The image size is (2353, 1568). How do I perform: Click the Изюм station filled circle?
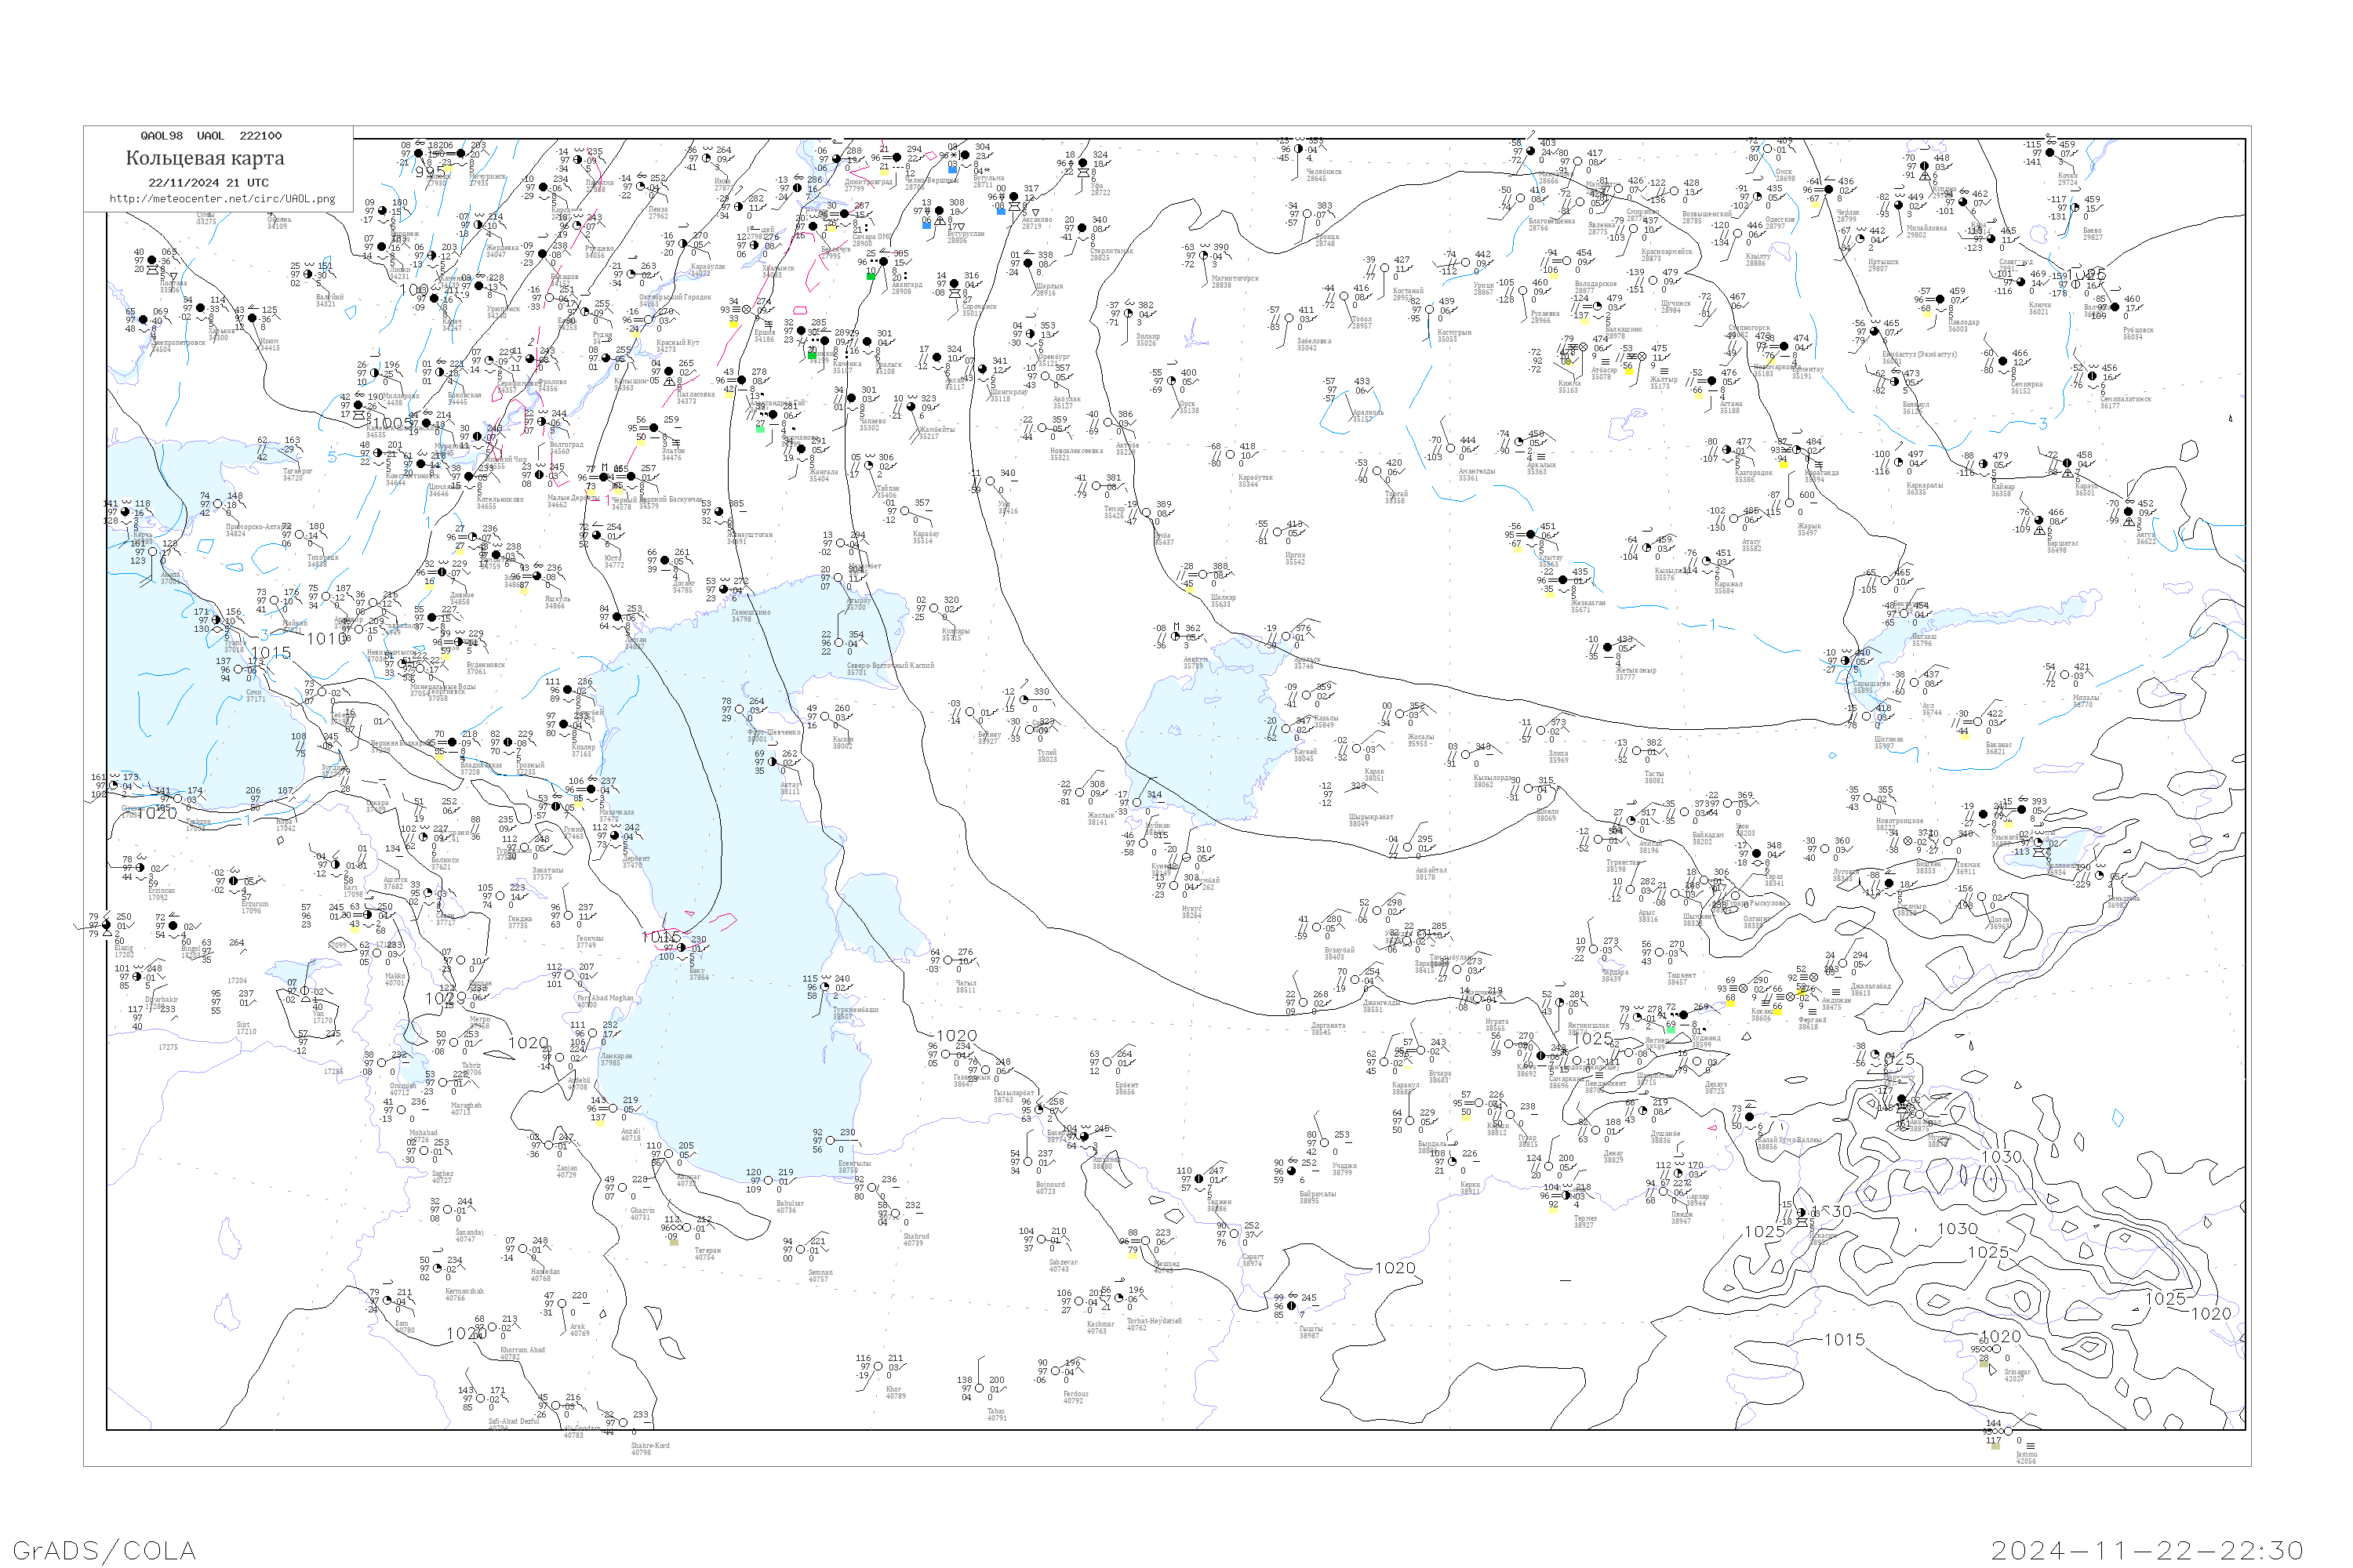252,319
